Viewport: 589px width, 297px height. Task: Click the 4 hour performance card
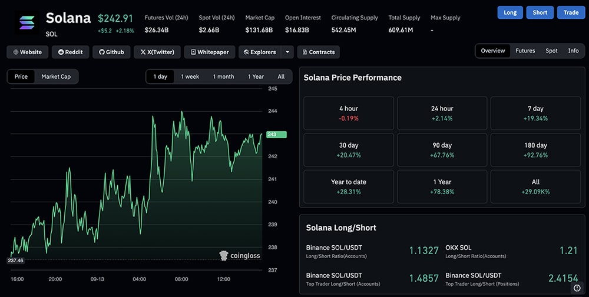(349, 114)
